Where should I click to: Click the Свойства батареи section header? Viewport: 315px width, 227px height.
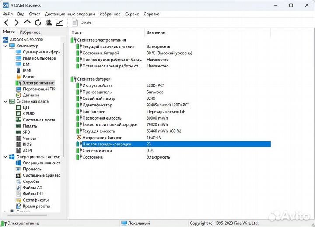tap(94, 79)
